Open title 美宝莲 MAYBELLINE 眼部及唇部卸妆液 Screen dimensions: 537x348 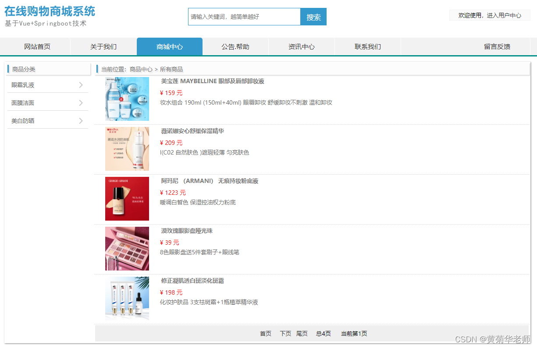click(213, 81)
